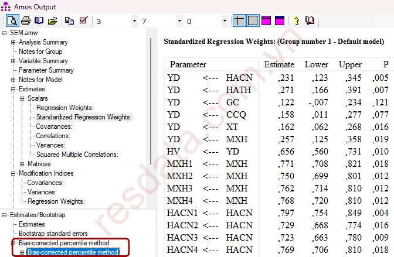Click the copy to clipboard icon
Screen dimensions: 394x257
70,21
